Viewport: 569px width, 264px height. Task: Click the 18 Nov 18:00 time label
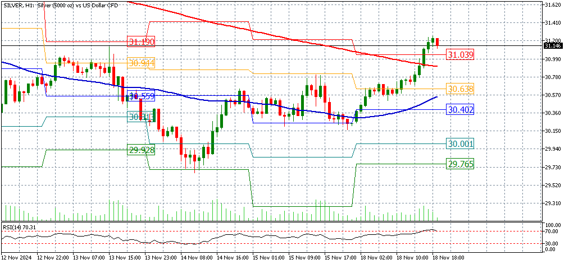tap(448, 257)
